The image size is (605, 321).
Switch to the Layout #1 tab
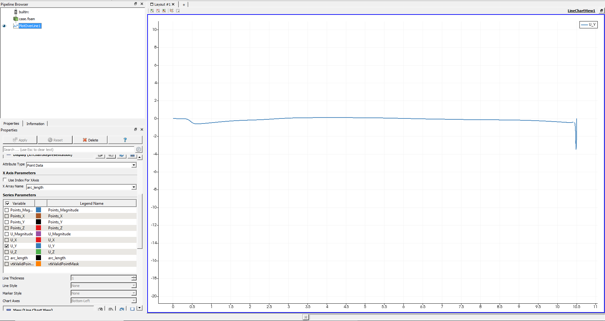[x=162, y=4]
